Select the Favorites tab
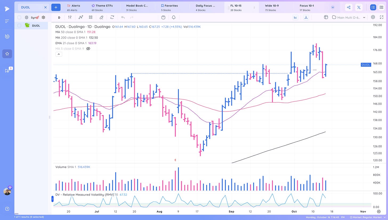Image resolution: width=388 pixels, height=220 pixels. click(x=169, y=7)
